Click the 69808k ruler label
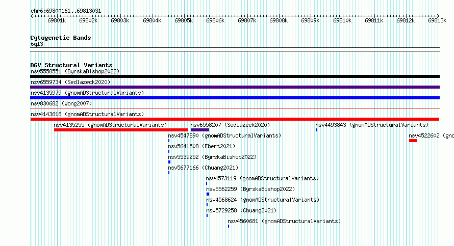 (279, 20)
